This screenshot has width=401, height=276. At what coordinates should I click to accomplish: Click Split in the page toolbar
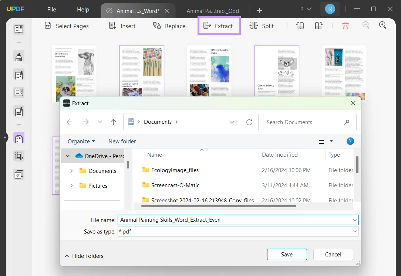pos(262,26)
